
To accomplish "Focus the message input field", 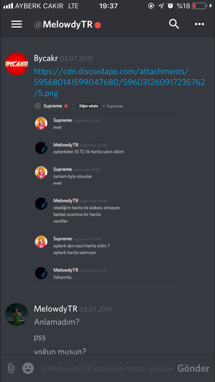I will (x=107, y=369).
